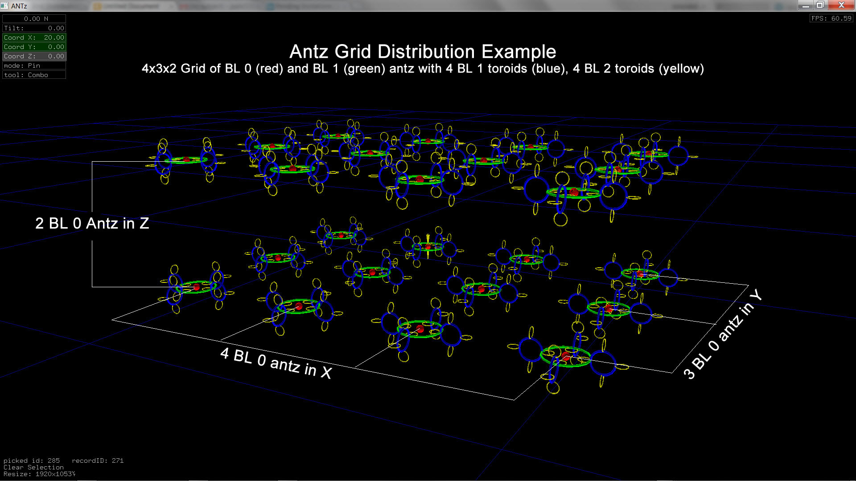Click the Resize 1920x1053 status line

[39, 474]
